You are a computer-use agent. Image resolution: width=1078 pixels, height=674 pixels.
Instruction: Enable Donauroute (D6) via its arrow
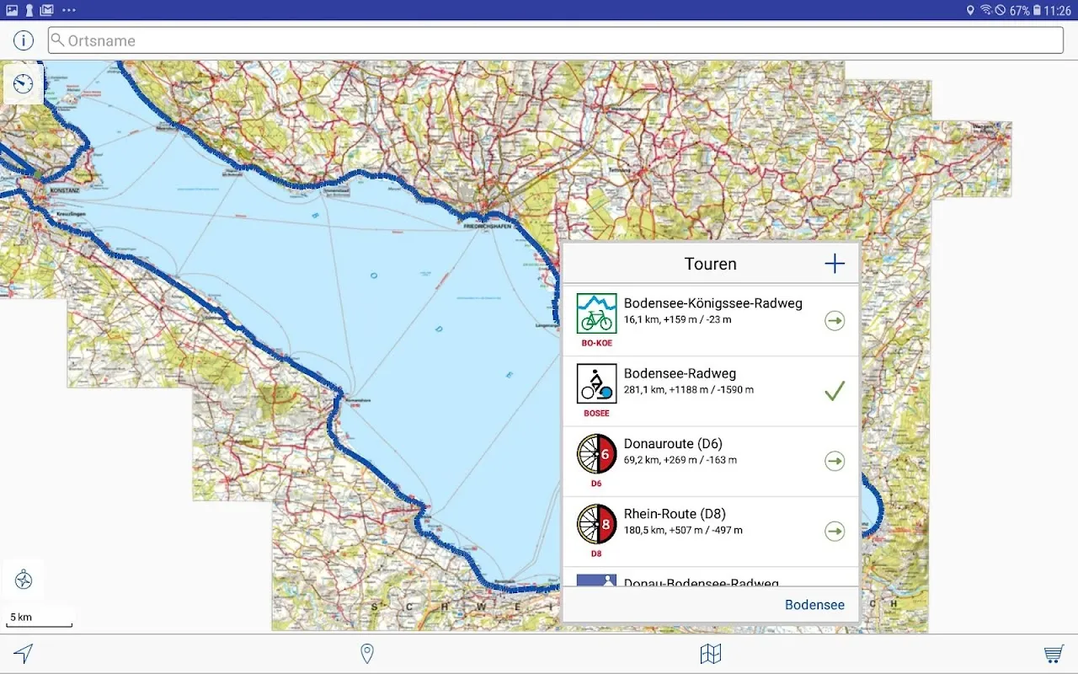834,461
